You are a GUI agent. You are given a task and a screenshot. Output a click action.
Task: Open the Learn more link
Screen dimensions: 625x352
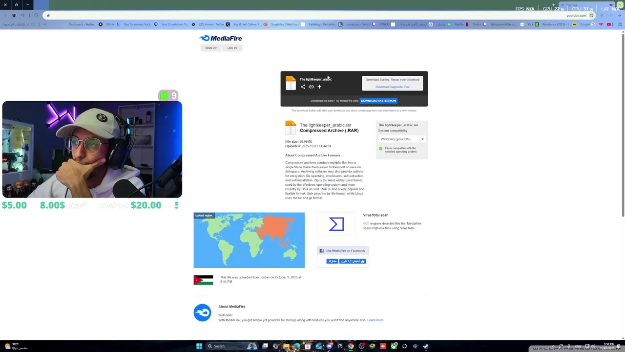375,320
